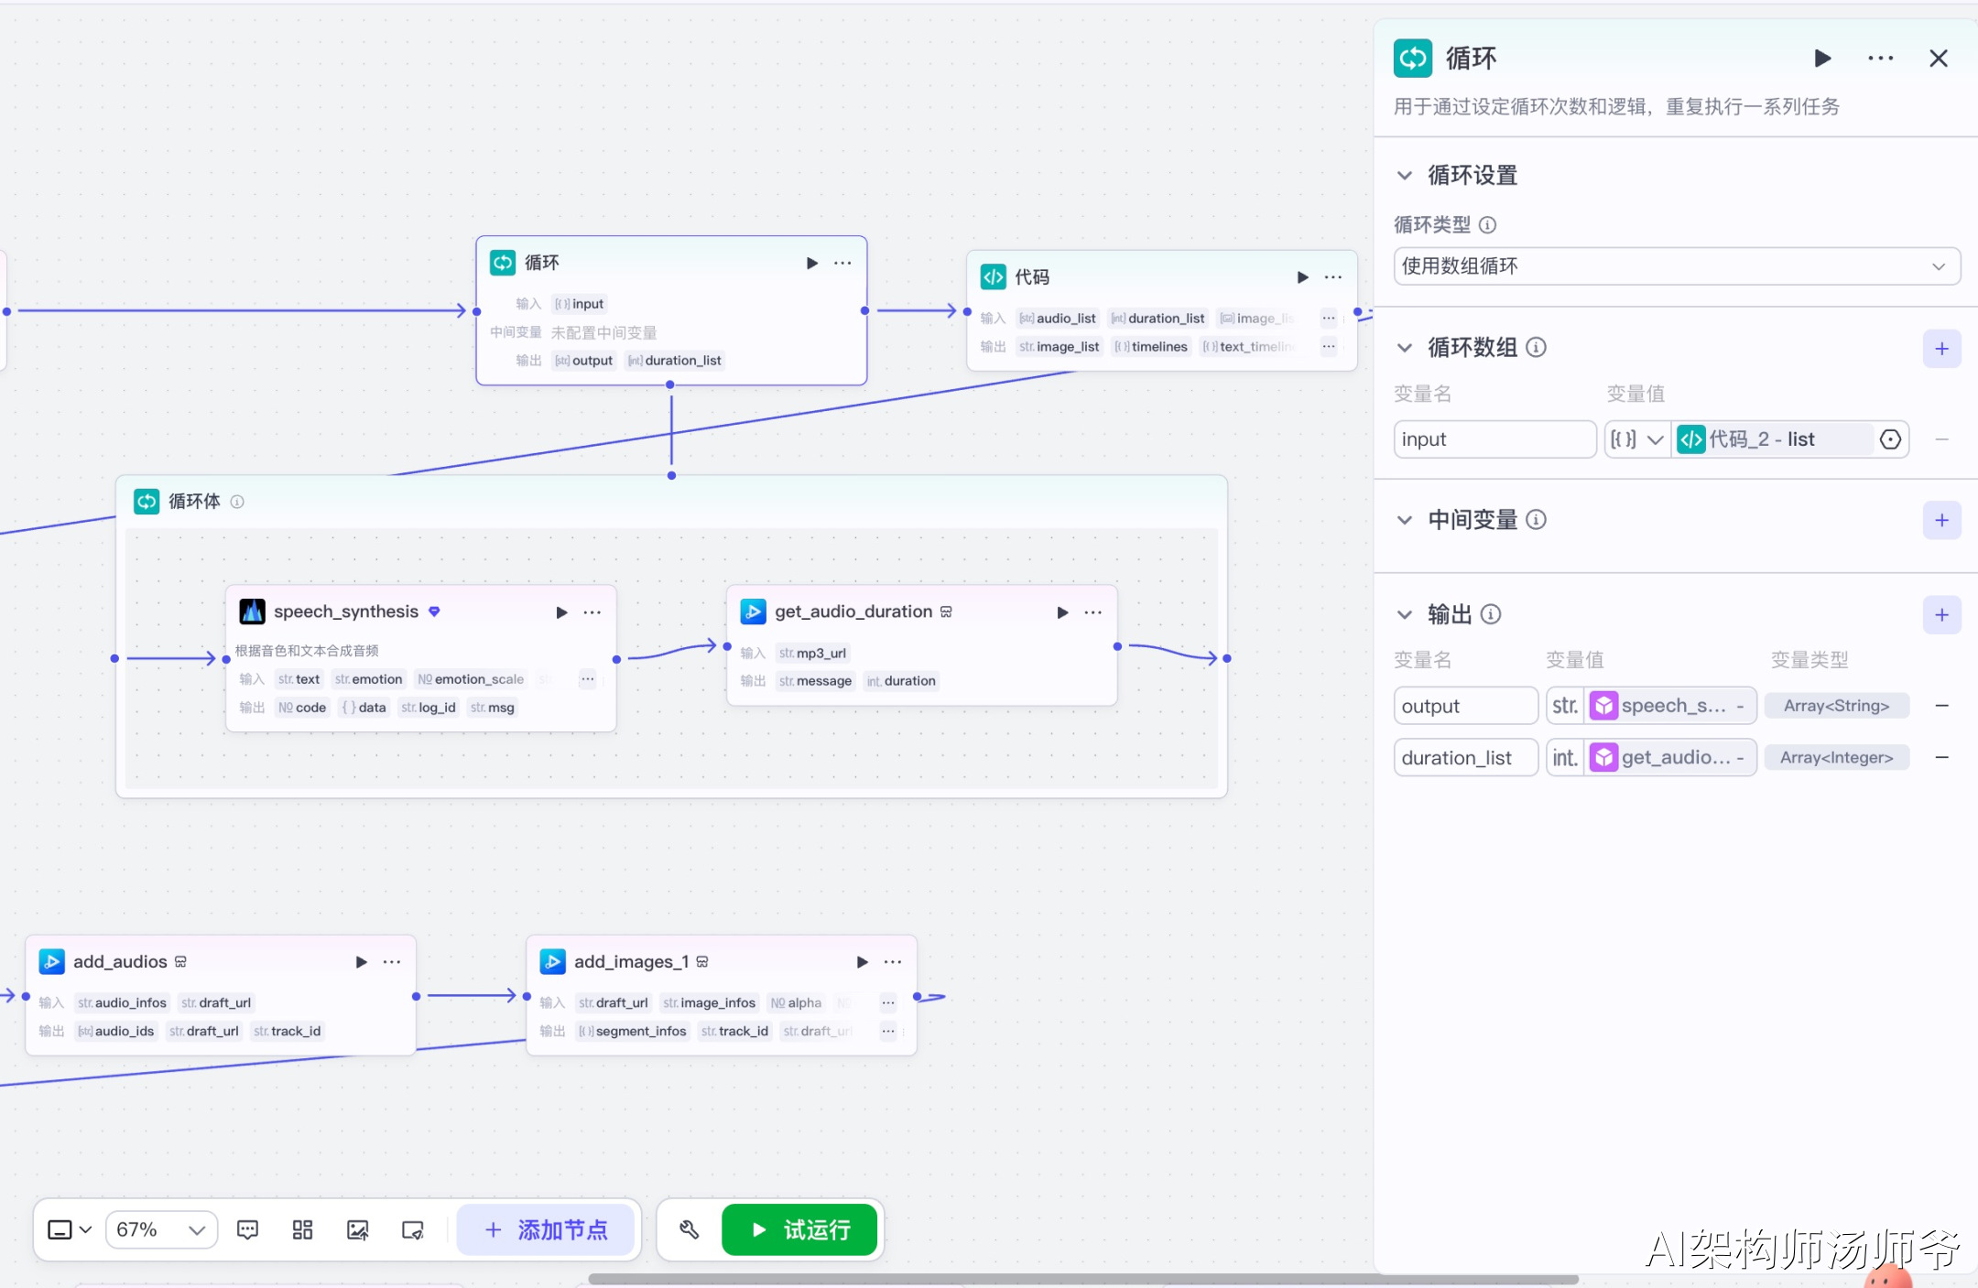Image resolution: width=1978 pixels, height=1288 pixels.
Task: Click the comment icon in bottom toolbar
Action: (x=247, y=1229)
